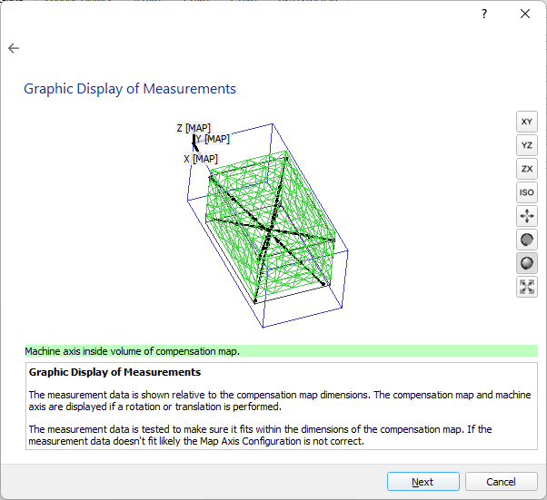The height and width of the screenshot is (500, 547).
Task: Toggle the highlighted shaded sphere mode button
Action: coord(527,263)
